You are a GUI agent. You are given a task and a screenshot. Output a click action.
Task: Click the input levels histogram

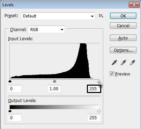pyautogui.click(x=54, y=61)
